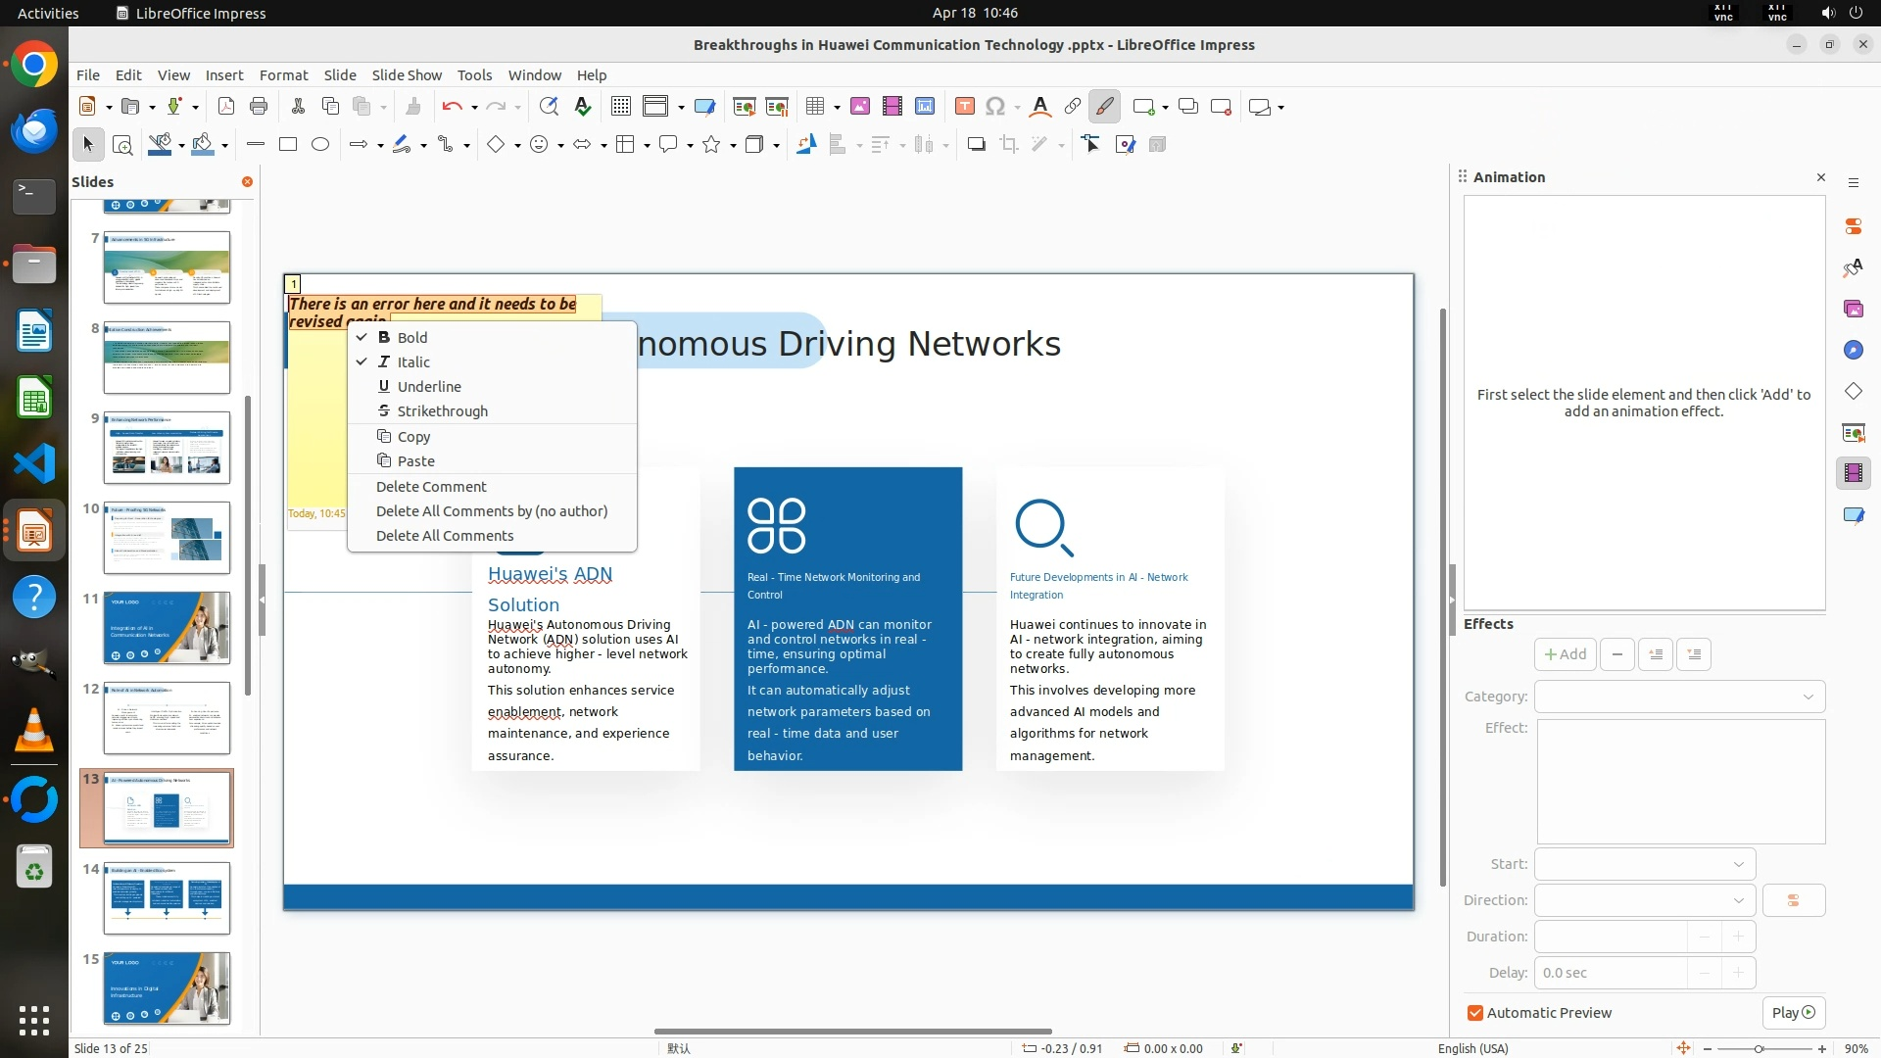The image size is (1881, 1058).
Task: Uncheck the Automatic Preview checkbox
Action: pyautogui.click(x=1475, y=1013)
